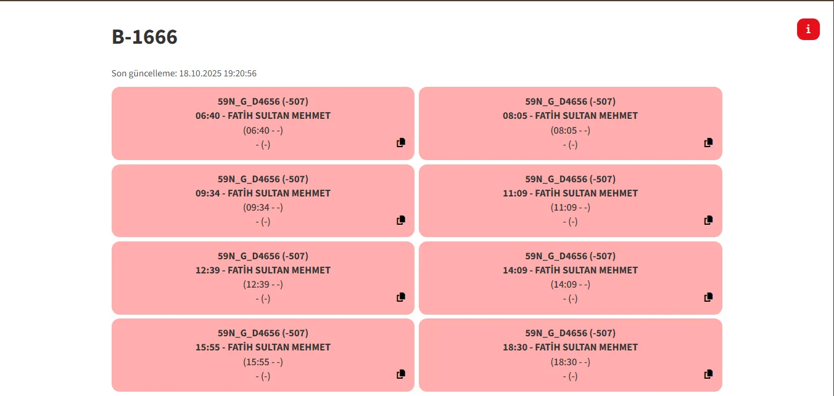Copy the 08:05 trip card details
This screenshot has width=834, height=396.
(708, 143)
